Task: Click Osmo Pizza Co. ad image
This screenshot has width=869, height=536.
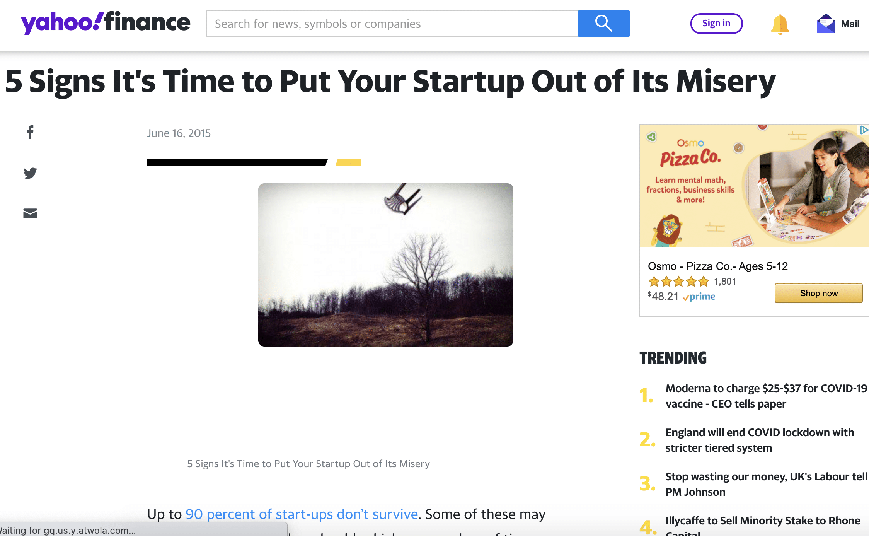Action: pos(754,185)
